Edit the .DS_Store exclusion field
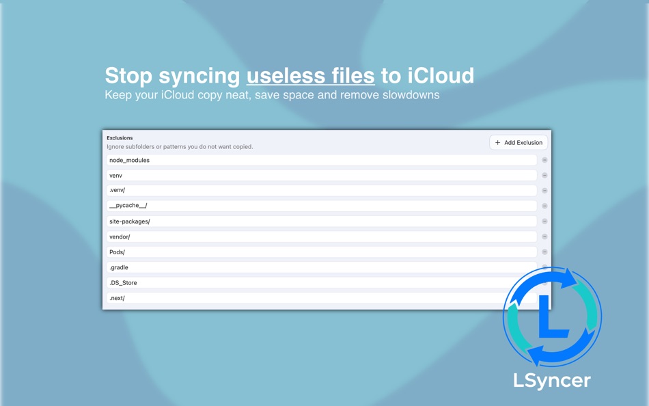 pos(322,282)
